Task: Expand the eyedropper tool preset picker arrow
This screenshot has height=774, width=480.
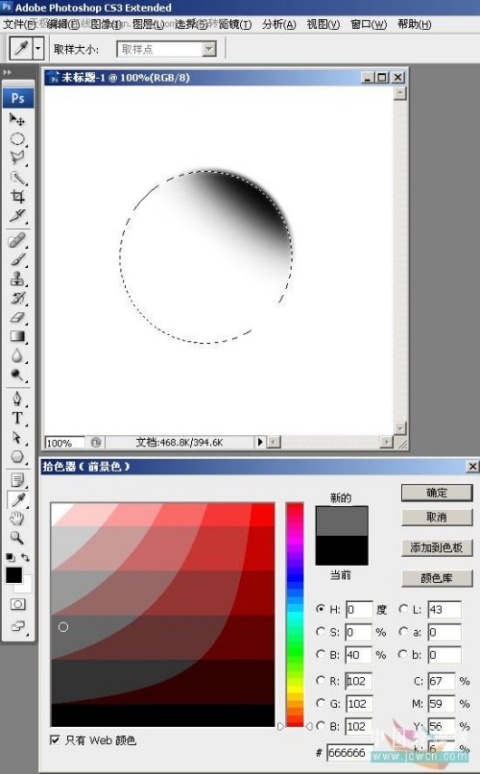Action: [x=38, y=49]
